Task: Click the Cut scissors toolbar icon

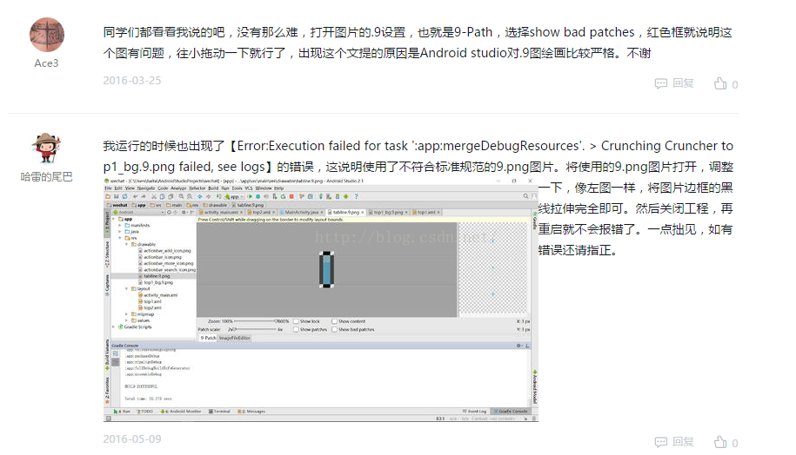Action: click(x=154, y=196)
